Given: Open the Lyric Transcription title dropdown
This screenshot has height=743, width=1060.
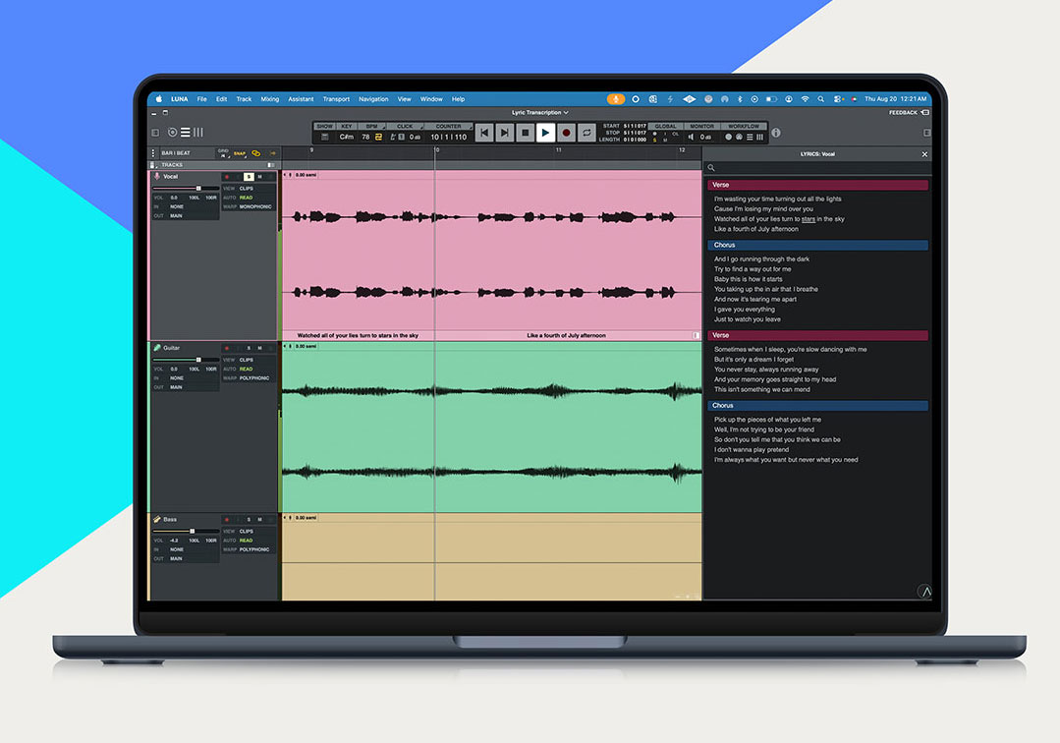Looking at the screenshot, I should coord(539,113).
